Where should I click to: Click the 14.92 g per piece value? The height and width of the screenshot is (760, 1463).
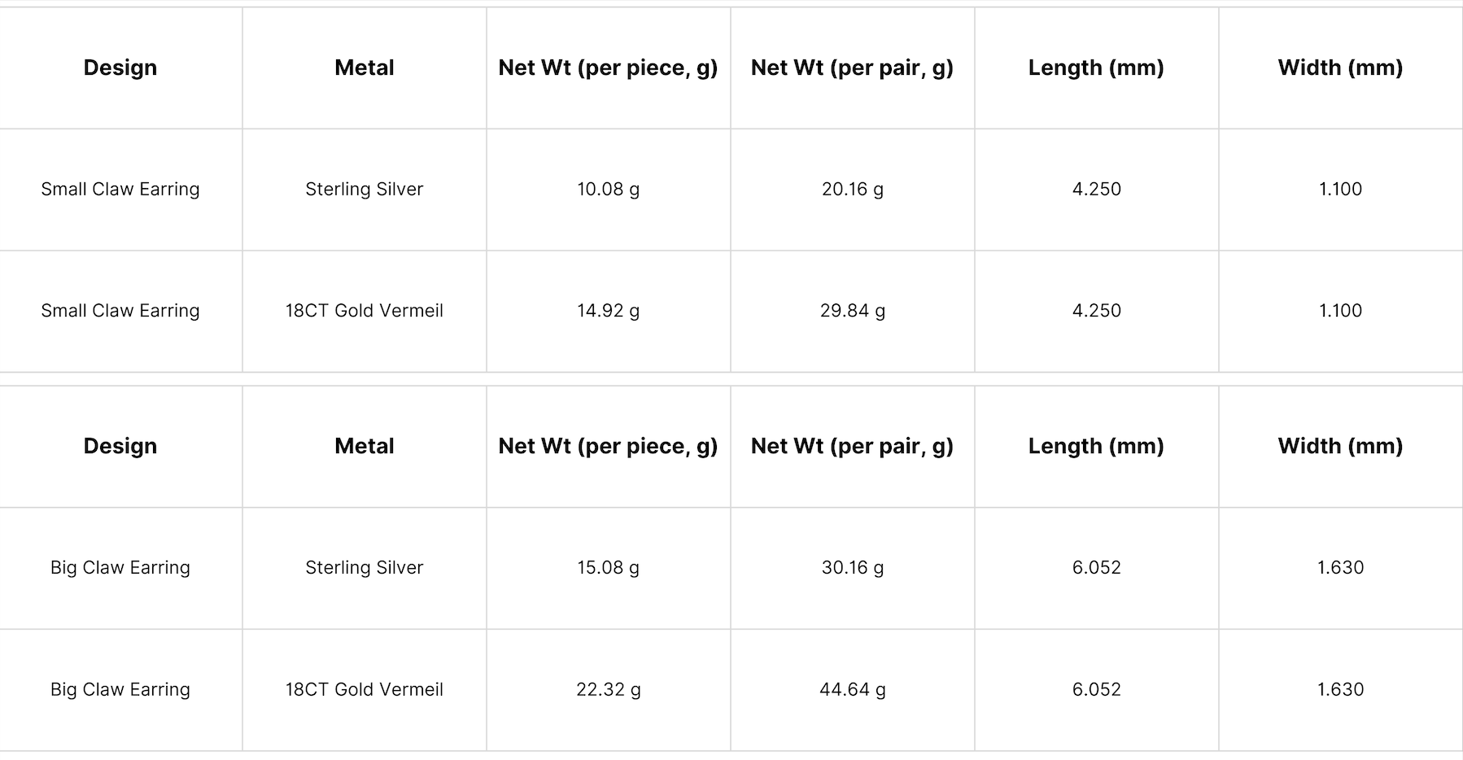coord(608,310)
